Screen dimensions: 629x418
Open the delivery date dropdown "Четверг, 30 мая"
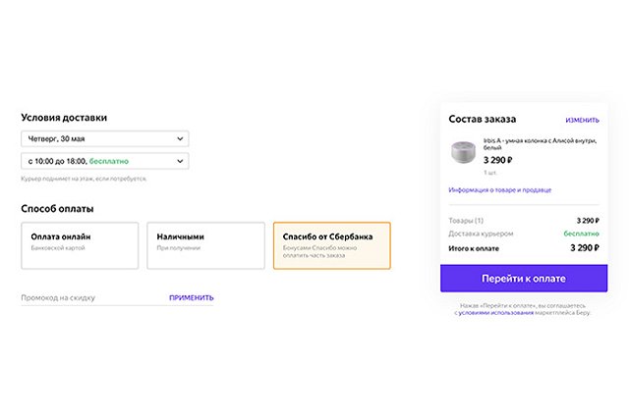(98, 139)
